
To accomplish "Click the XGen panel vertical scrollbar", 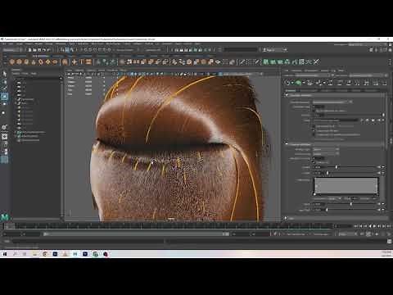I will tap(387, 121).
